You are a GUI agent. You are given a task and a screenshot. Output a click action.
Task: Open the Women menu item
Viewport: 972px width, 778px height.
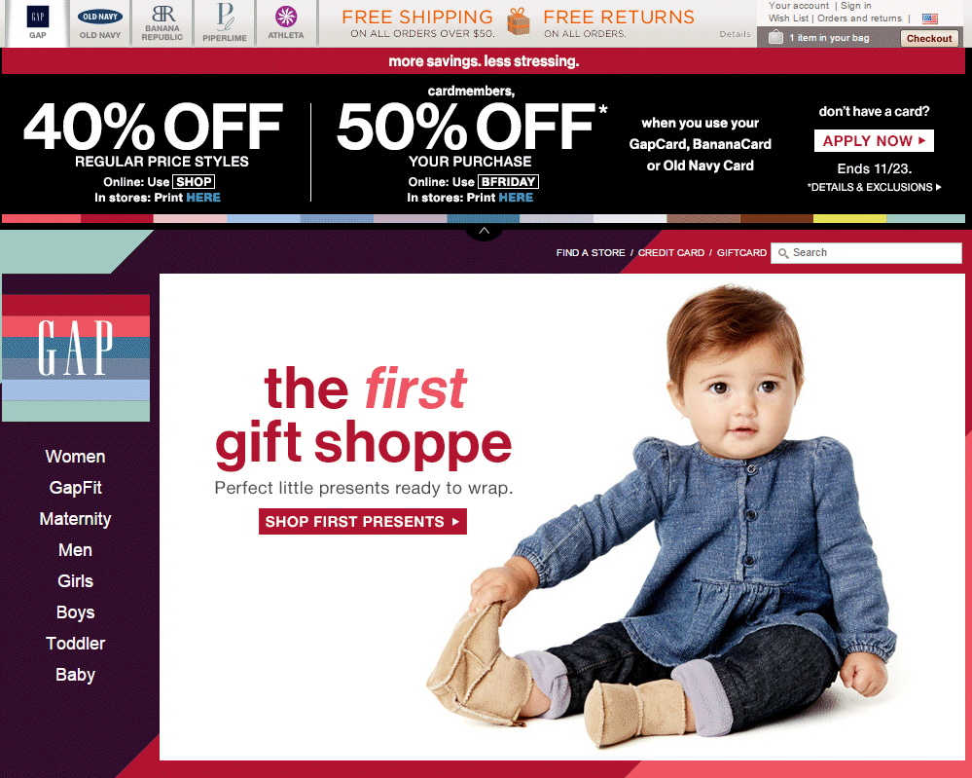coord(76,457)
